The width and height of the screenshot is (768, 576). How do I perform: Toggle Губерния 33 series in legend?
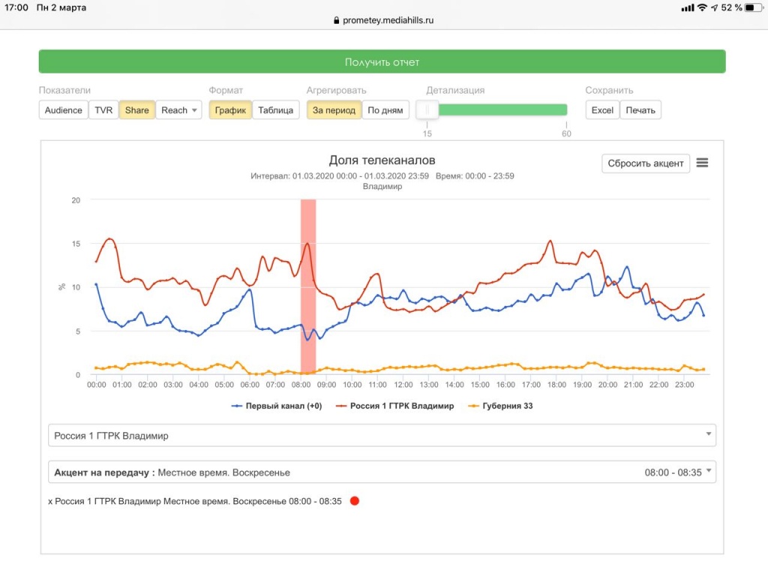pyautogui.click(x=500, y=406)
